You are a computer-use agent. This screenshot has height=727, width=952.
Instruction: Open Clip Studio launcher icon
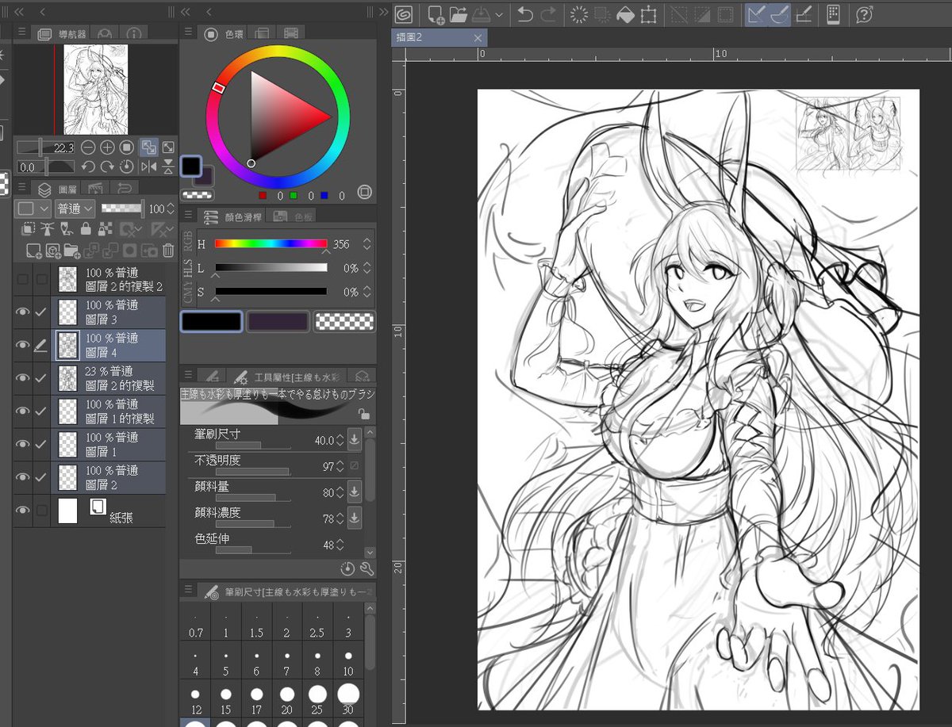point(404,13)
